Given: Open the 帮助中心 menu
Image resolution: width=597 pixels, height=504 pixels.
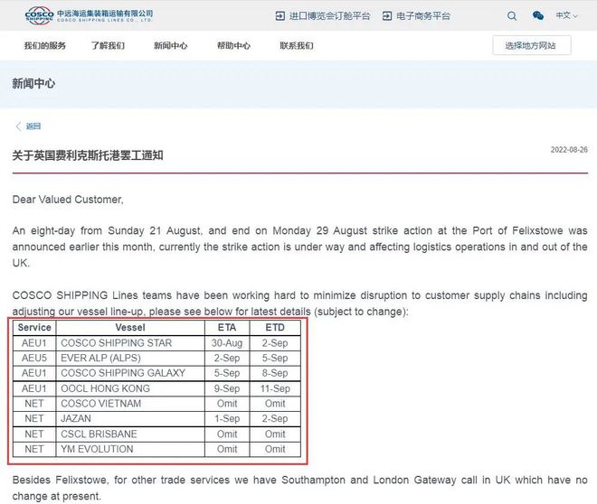Looking at the screenshot, I should click(x=233, y=45).
